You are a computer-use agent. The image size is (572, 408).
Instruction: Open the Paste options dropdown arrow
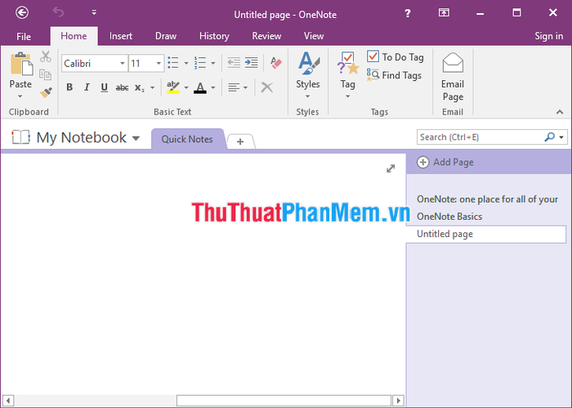coord(20,96)
